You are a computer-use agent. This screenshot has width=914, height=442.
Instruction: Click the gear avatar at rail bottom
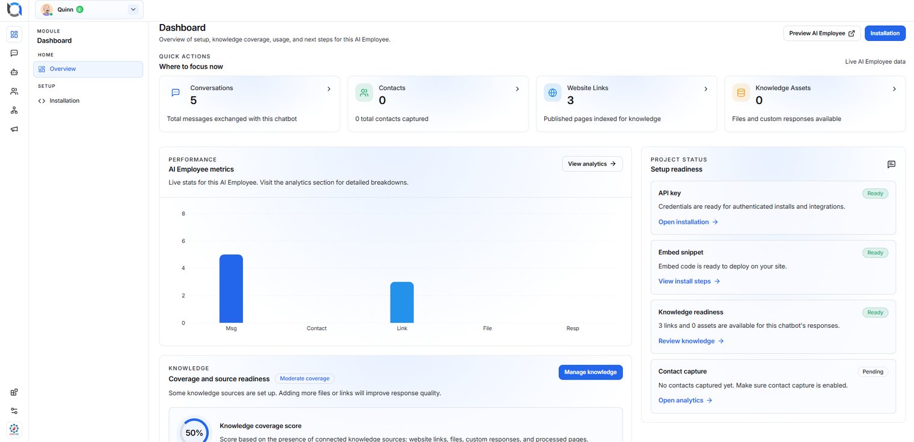click(x=14, y=429)
